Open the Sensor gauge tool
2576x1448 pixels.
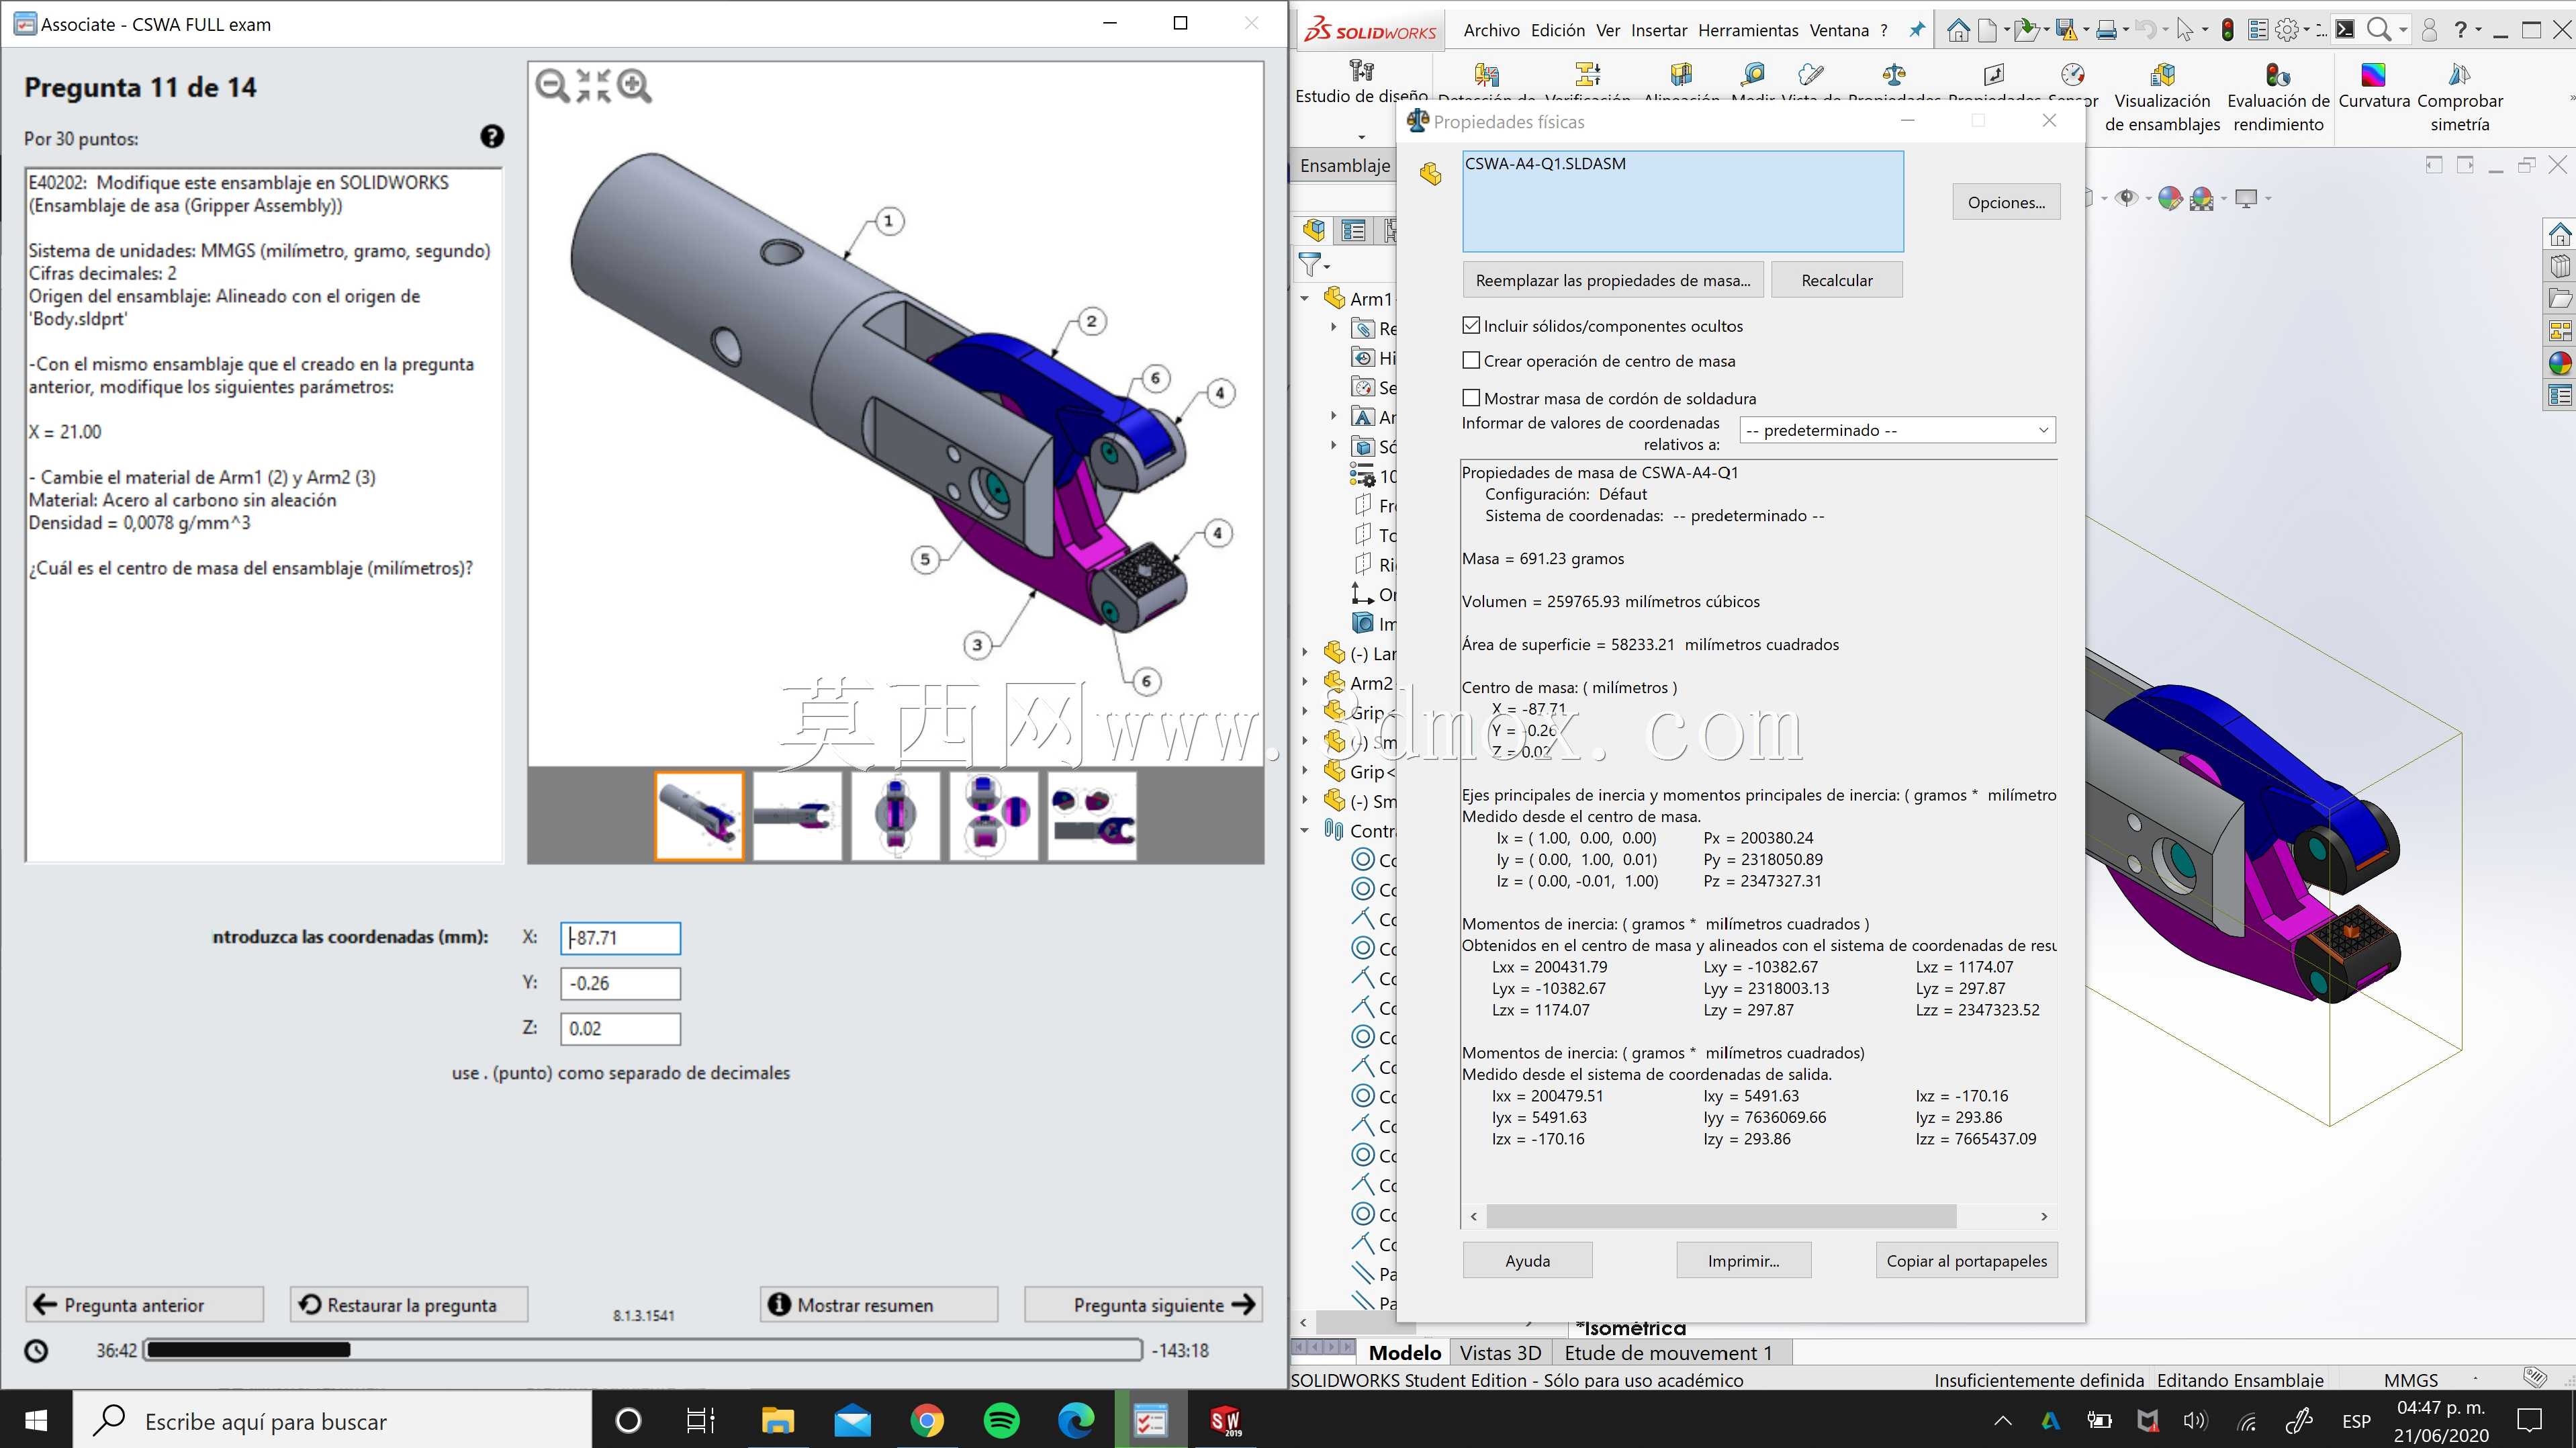tap(2073, 74)
